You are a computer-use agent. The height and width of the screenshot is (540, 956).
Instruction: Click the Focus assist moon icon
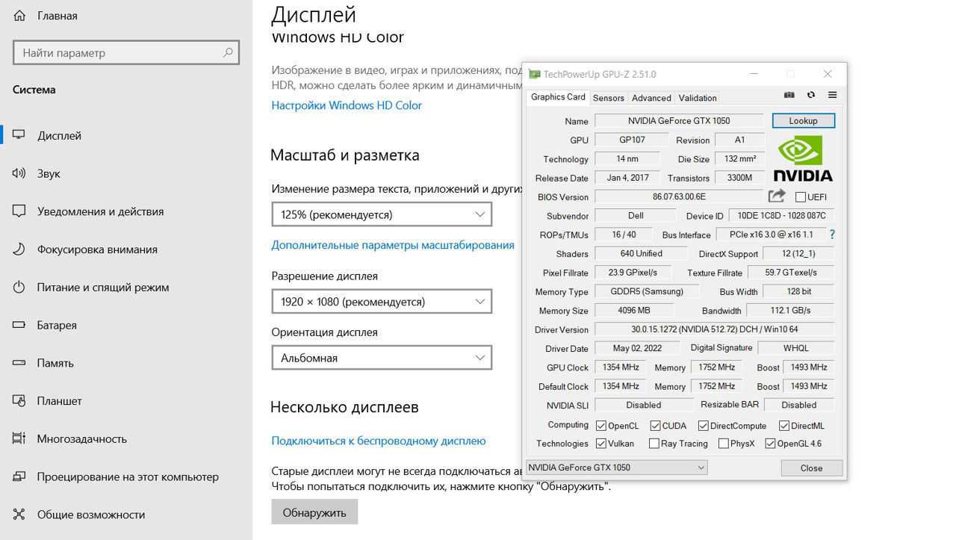(19, 249)
